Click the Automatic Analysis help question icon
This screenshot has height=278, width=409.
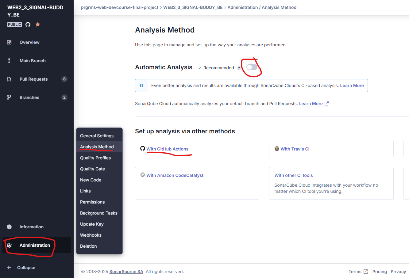click(239, 68)
